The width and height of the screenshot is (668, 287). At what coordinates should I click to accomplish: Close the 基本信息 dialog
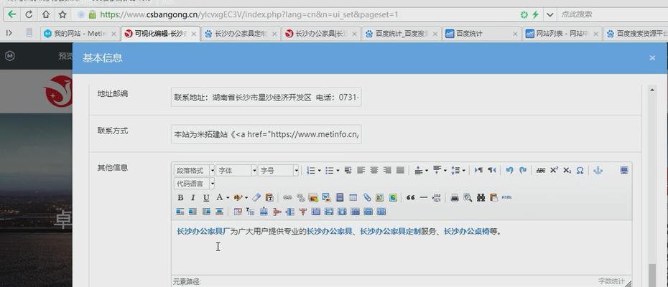coord(652,58)
